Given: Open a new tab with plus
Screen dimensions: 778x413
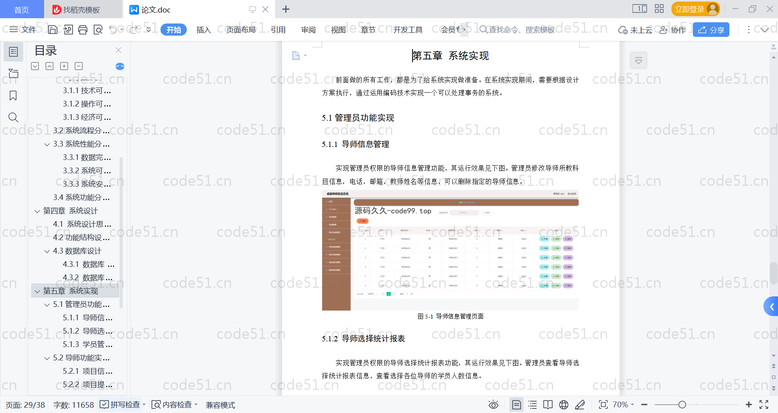Looking at the screenshot, I should 286,9.
